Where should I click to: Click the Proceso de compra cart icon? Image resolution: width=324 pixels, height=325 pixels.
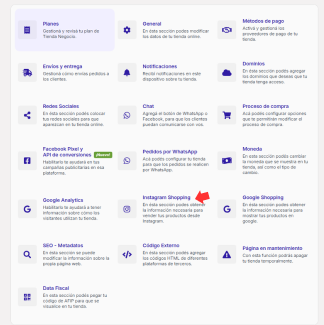[227, 115]
